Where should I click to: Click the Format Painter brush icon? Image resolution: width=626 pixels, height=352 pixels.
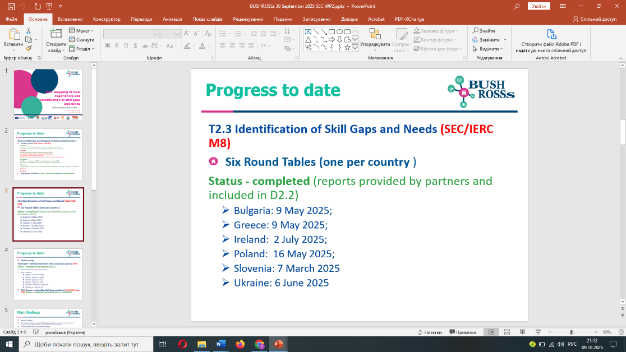tap(28, 49)
